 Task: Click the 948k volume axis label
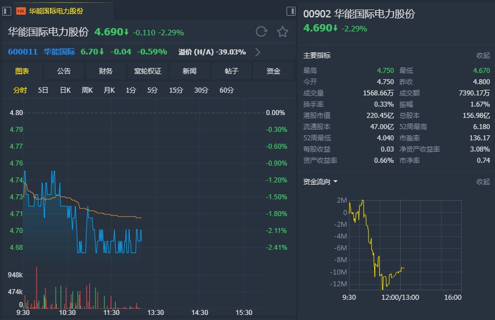coord(15,275)
